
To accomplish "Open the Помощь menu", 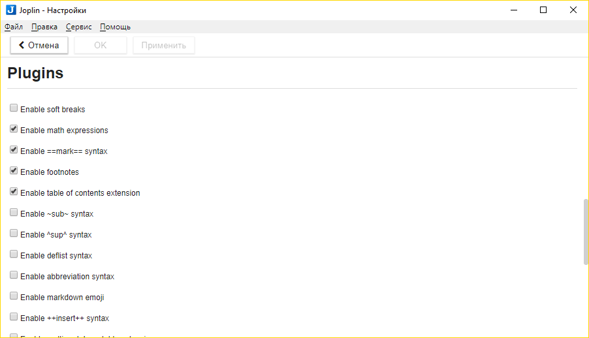I will tap(115, 27).
